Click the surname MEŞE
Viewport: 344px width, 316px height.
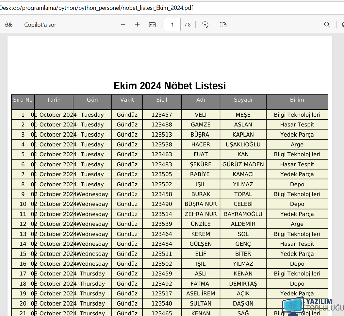(243, 115)
